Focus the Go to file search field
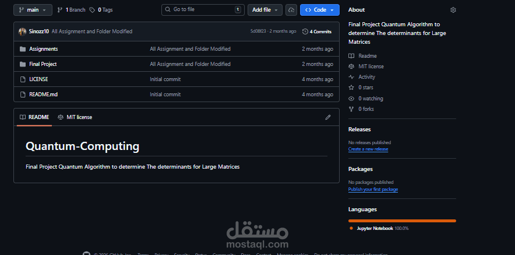This screenshot has width=515, height=255. pos(203,9)
